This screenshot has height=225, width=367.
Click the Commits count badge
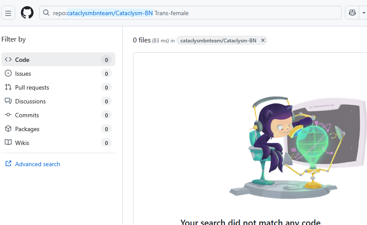[106, 115]
